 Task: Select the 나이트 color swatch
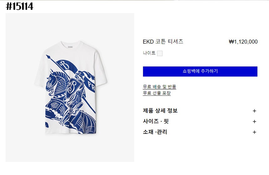click(x=160, y=53)
